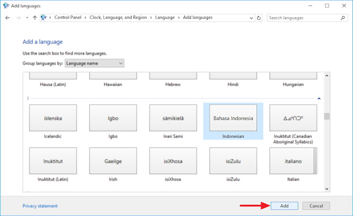This screenshot has width=353, height=216.
Task: Close the Add languages window
Action: coord(344,6)
